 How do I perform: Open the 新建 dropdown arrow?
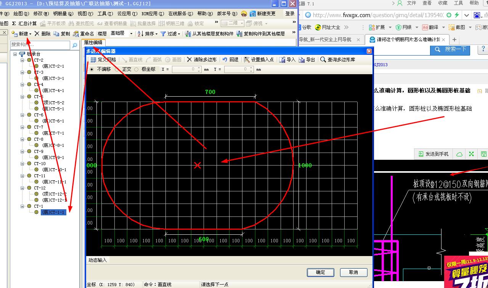pos(30,34)
